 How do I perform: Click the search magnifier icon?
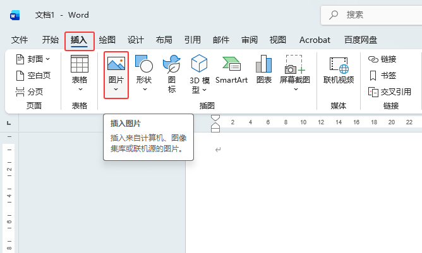(334, 15)
